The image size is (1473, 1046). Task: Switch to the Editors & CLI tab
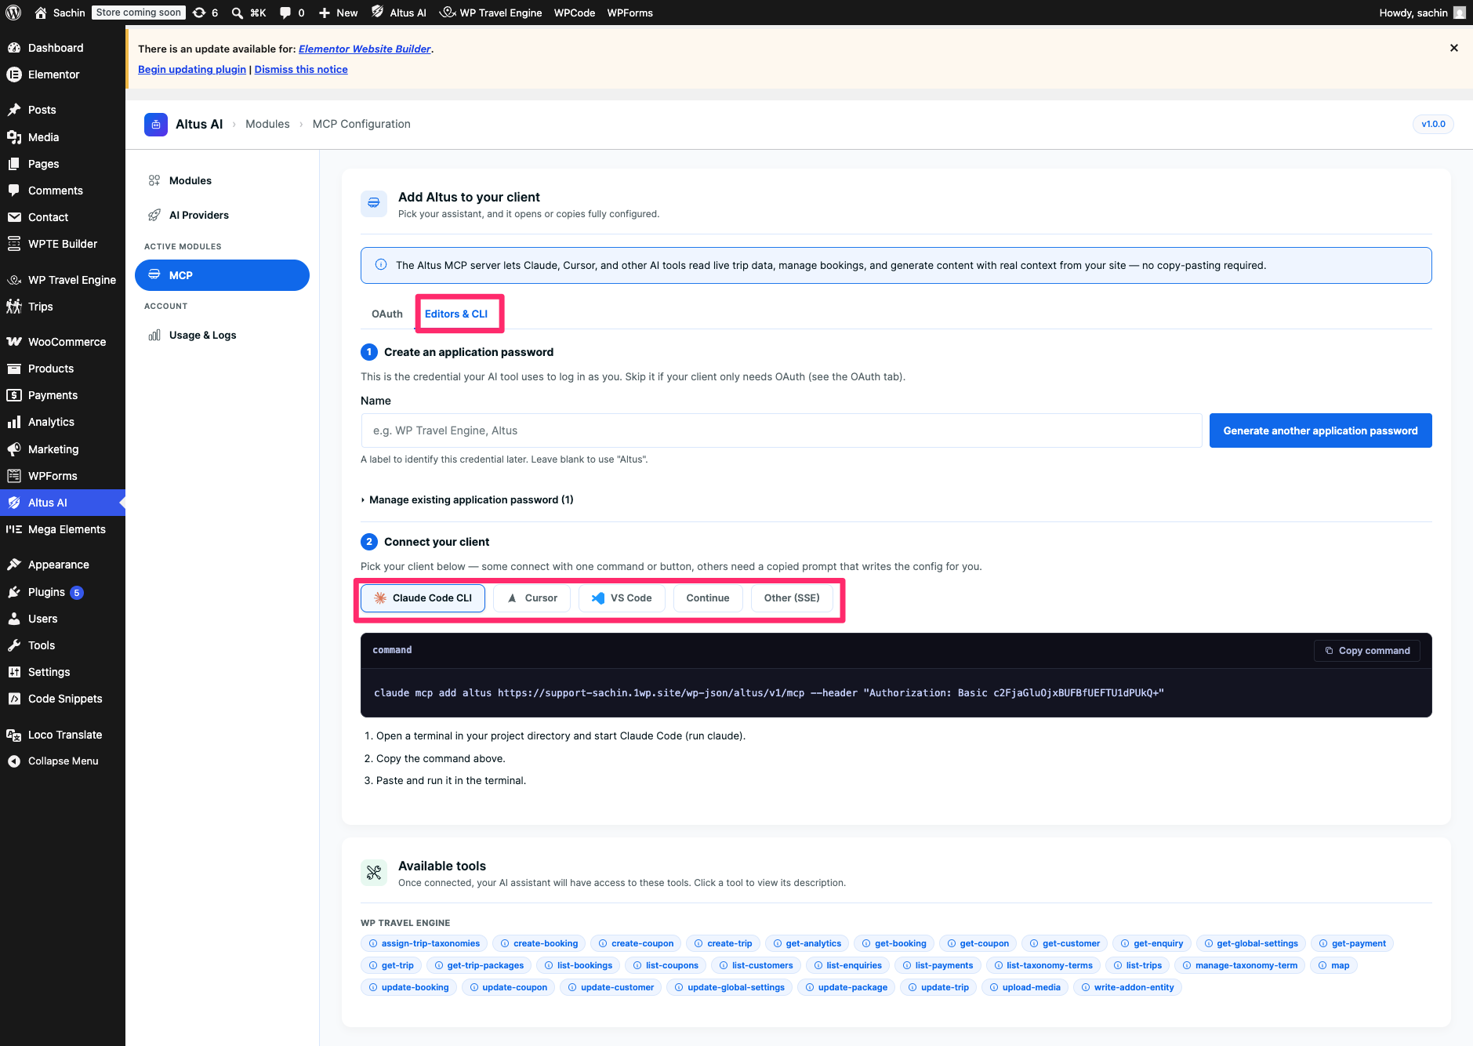pyautogui.click(x=456, y=314)
